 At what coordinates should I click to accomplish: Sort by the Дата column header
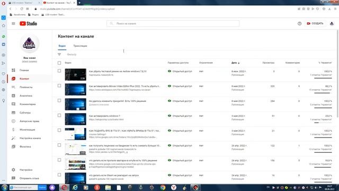(235, 63)
